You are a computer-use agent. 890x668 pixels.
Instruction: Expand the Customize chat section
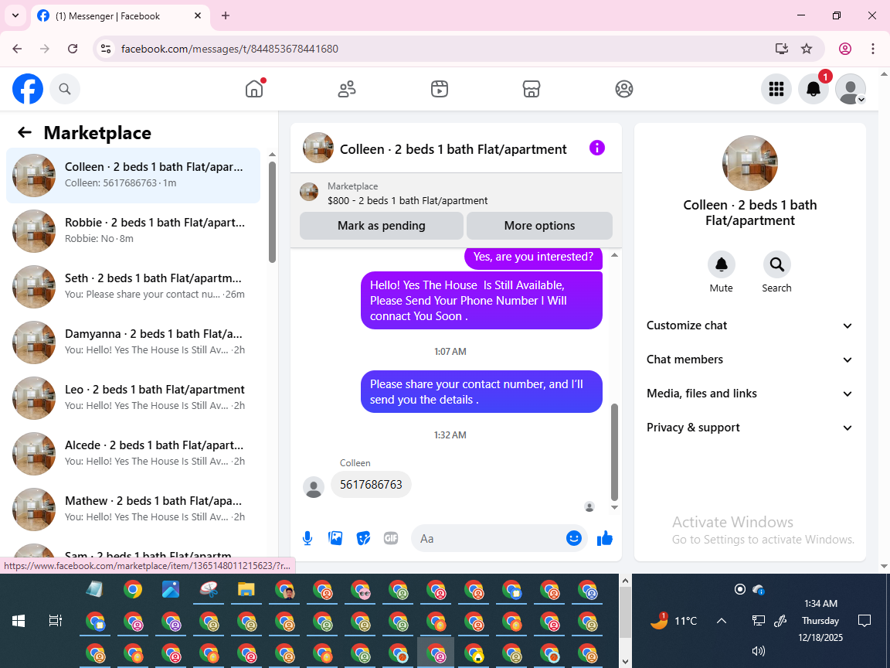[x=750, y=325]
